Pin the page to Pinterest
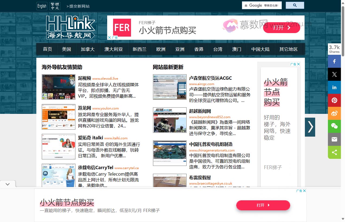This screenshot has height=222, width=345. coord(334,100)
